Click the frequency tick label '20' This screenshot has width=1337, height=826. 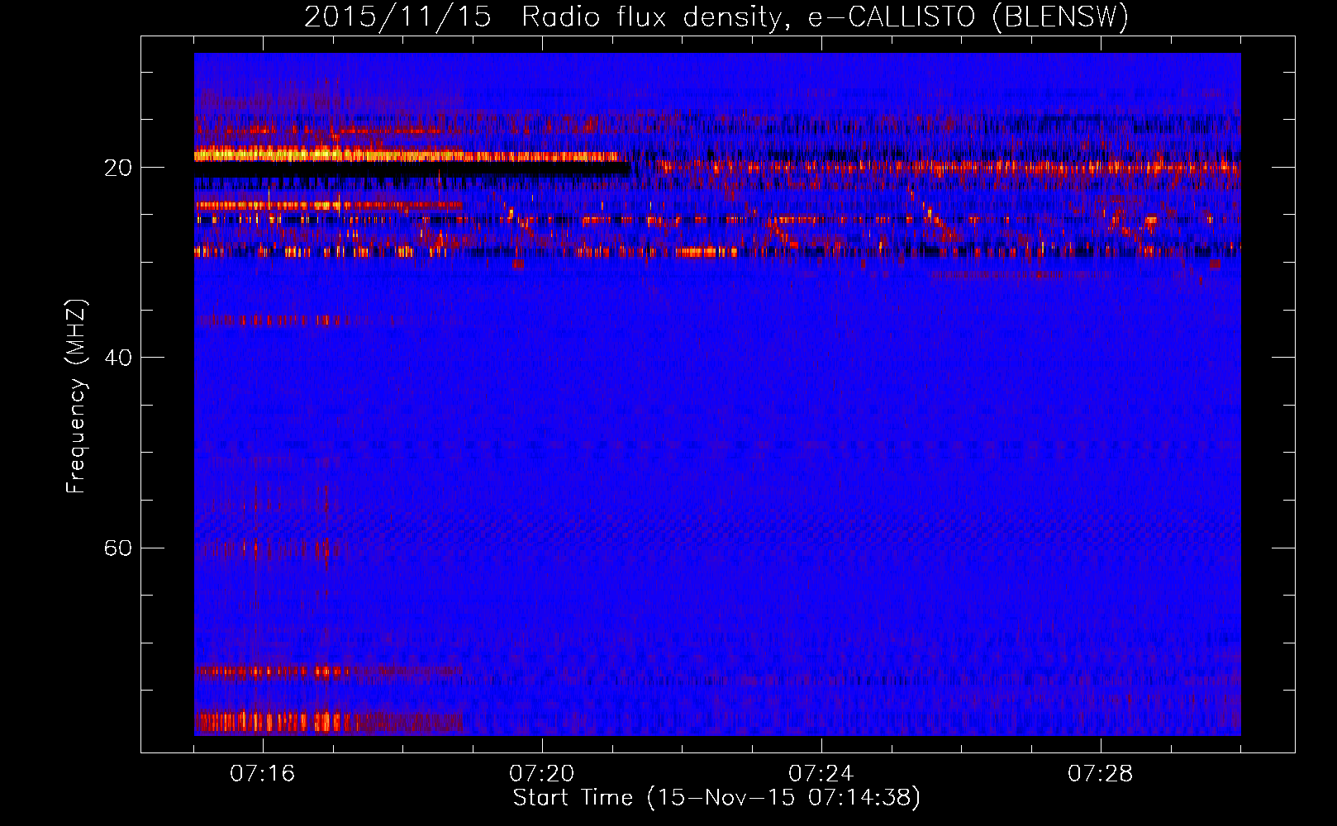[x=118, y=168]
